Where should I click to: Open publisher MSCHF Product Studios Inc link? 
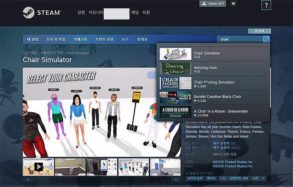coord(233,166)
